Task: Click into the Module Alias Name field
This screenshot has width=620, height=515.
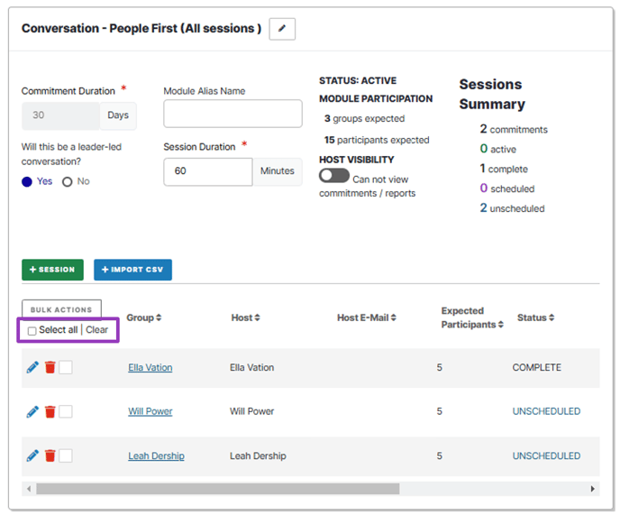Action: [232, 114]
